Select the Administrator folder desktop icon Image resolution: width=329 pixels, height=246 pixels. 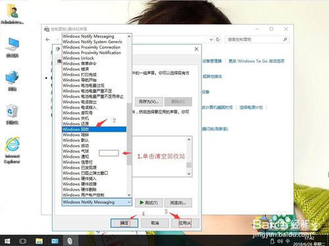point(13,14)
